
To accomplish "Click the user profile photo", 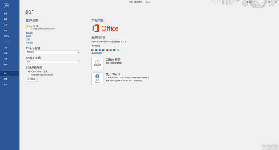I will coord(29,27).
